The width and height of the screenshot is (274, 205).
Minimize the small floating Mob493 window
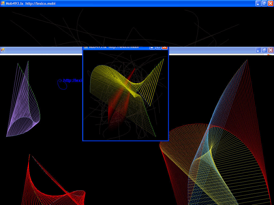tap(152, 48)
